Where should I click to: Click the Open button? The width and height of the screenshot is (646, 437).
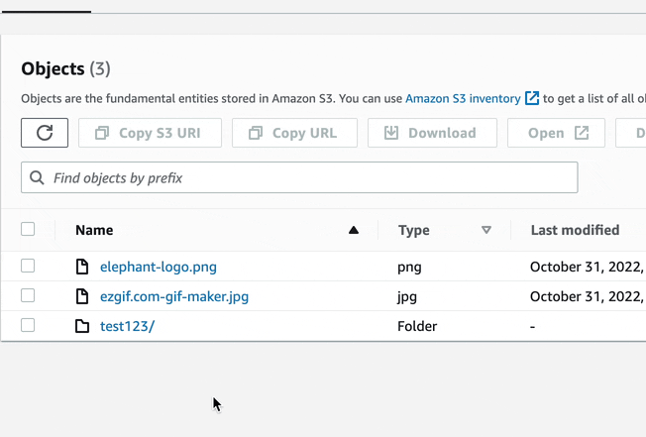556,133
